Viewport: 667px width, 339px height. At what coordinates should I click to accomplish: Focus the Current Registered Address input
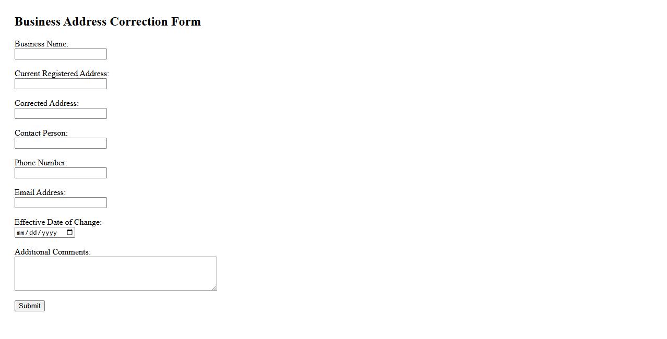(x=61, y=84)
